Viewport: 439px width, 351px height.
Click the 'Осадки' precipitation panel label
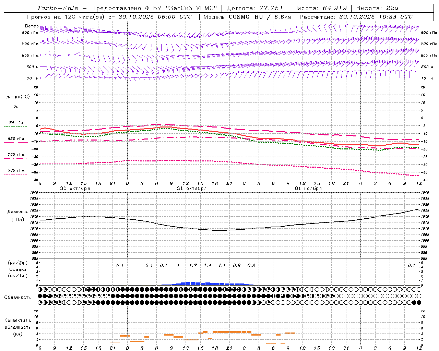click(x=18, y=269)
